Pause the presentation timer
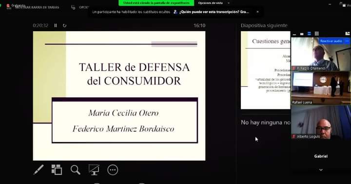This screenshot has width=351, height=184. 56,25
